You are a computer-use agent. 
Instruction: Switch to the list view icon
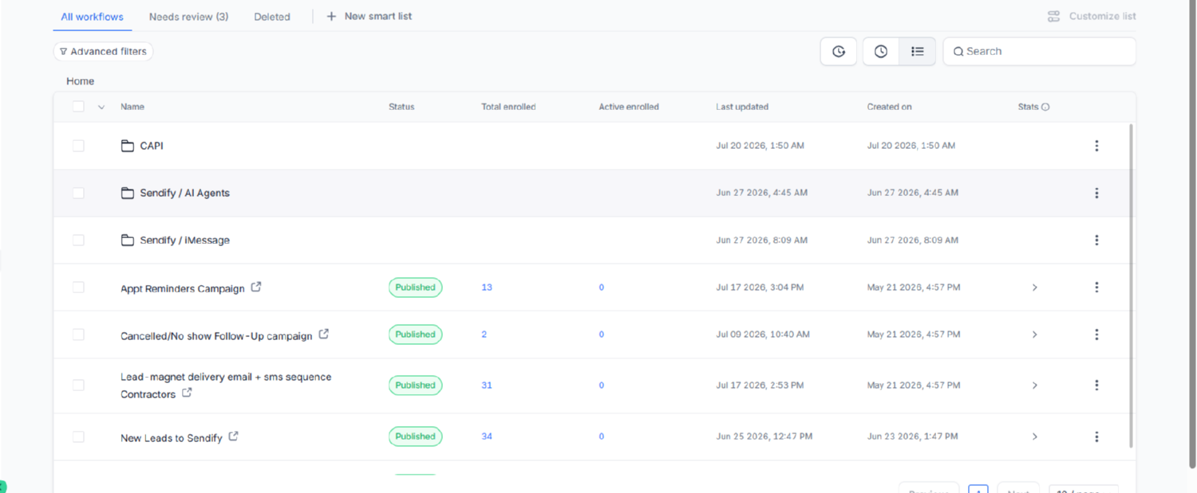[x=918, y=51]
